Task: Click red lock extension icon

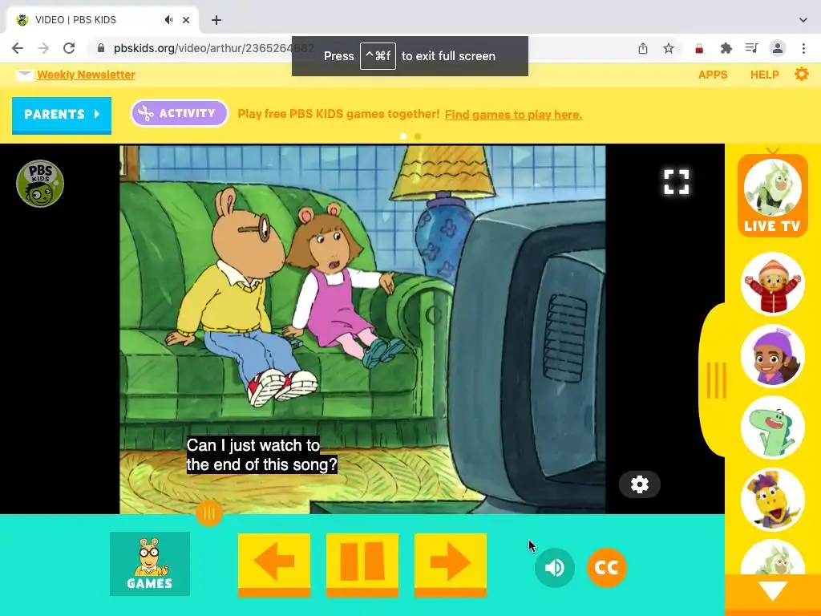Action: point(699,49)
